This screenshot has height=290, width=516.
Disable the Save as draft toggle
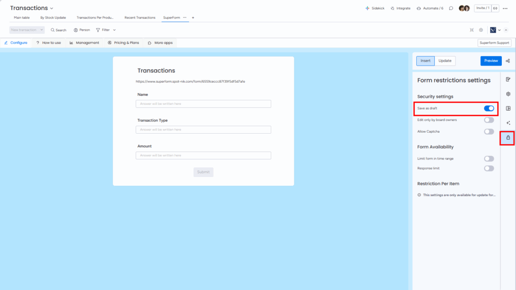[489, 108]
